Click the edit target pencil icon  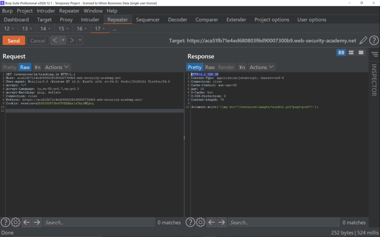(364, 40)
